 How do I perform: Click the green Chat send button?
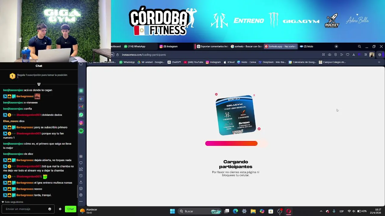pos(71,209)
